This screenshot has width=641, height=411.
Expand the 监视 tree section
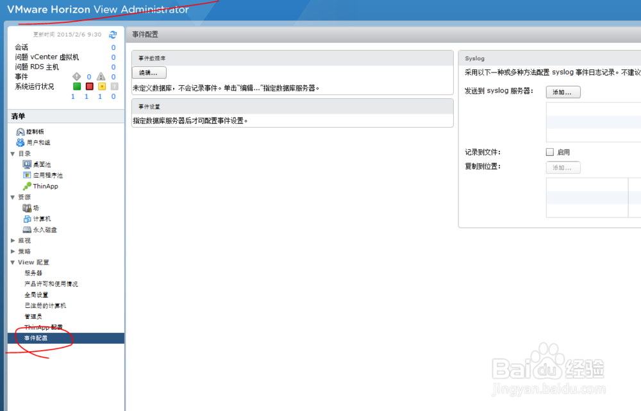point(13,240)
